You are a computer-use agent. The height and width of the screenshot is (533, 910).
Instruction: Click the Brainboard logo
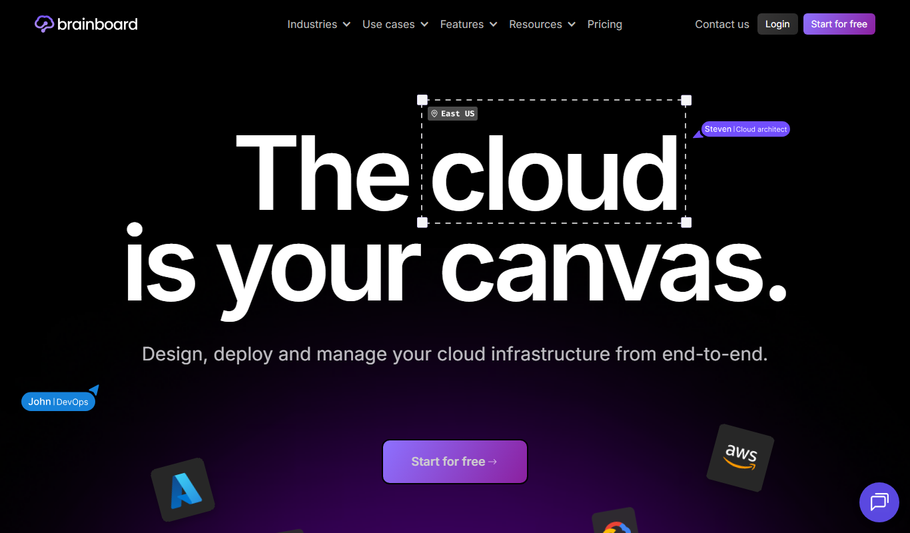tap(86, 24)
